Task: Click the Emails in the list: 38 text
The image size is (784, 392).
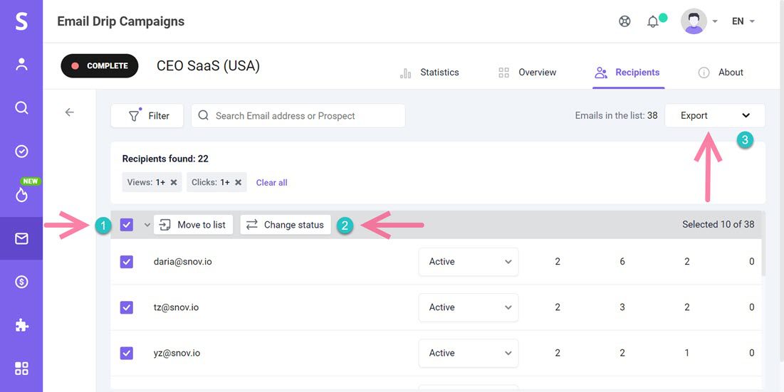Action: pos(616,115)
